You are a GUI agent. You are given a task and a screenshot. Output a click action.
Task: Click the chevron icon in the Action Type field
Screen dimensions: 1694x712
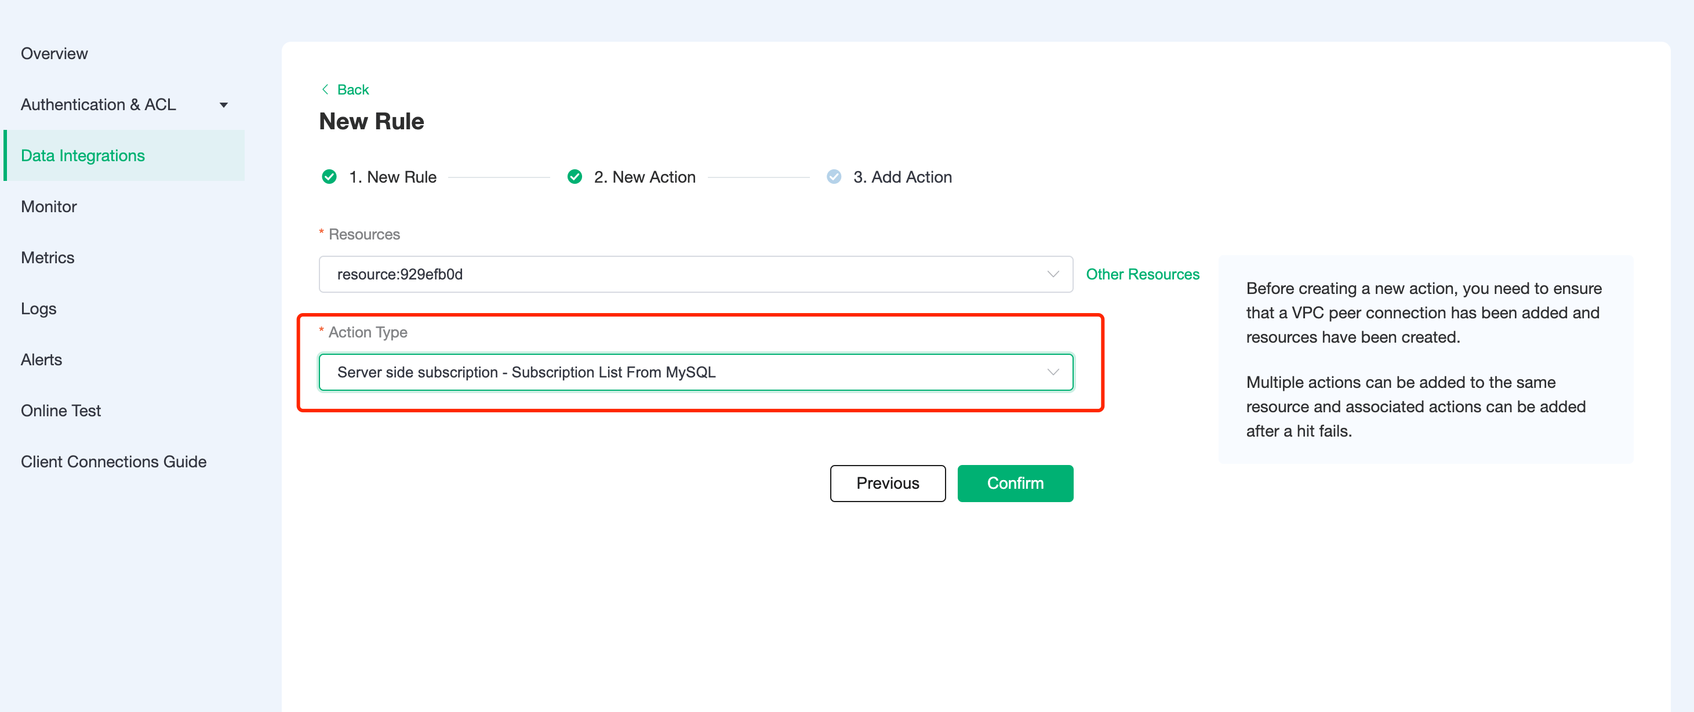(x=1053, y=372)
